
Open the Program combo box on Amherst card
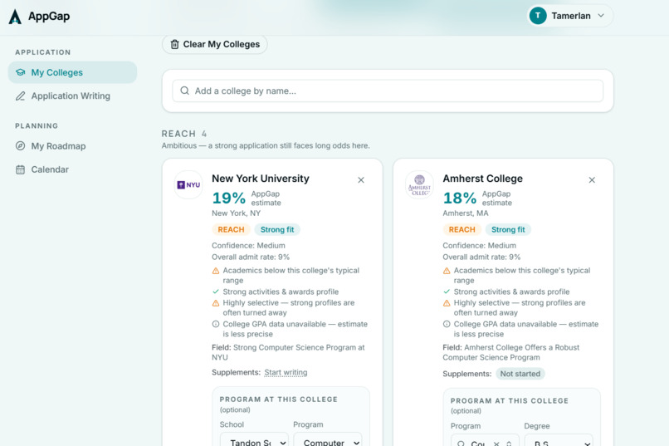(485, 441)
